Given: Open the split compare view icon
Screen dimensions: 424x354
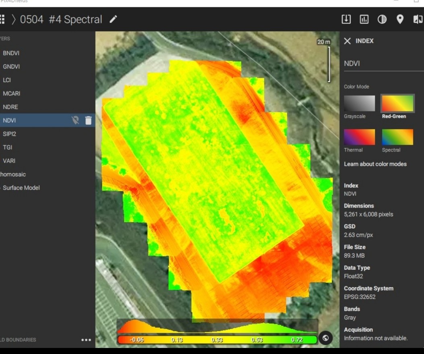Looking at the screenshot, I should 418,19.
